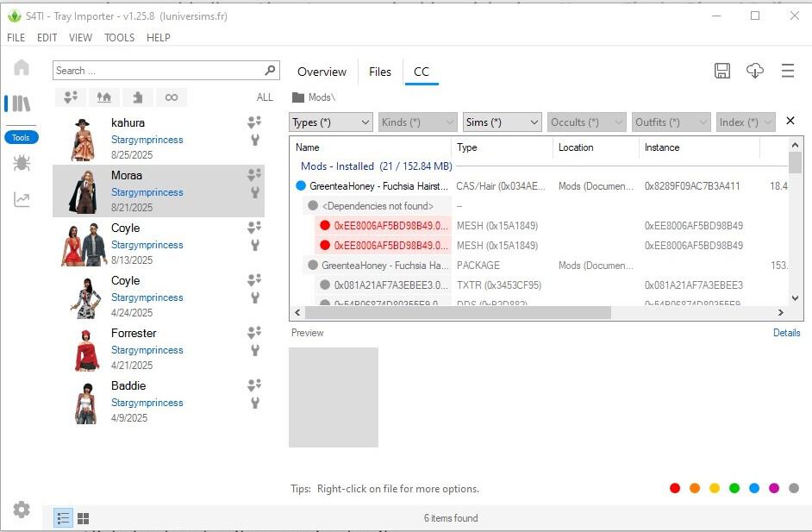Open the Home page from the sidebar
The width and height of the screenshot is (812, 532).
[x=22, y=68]
